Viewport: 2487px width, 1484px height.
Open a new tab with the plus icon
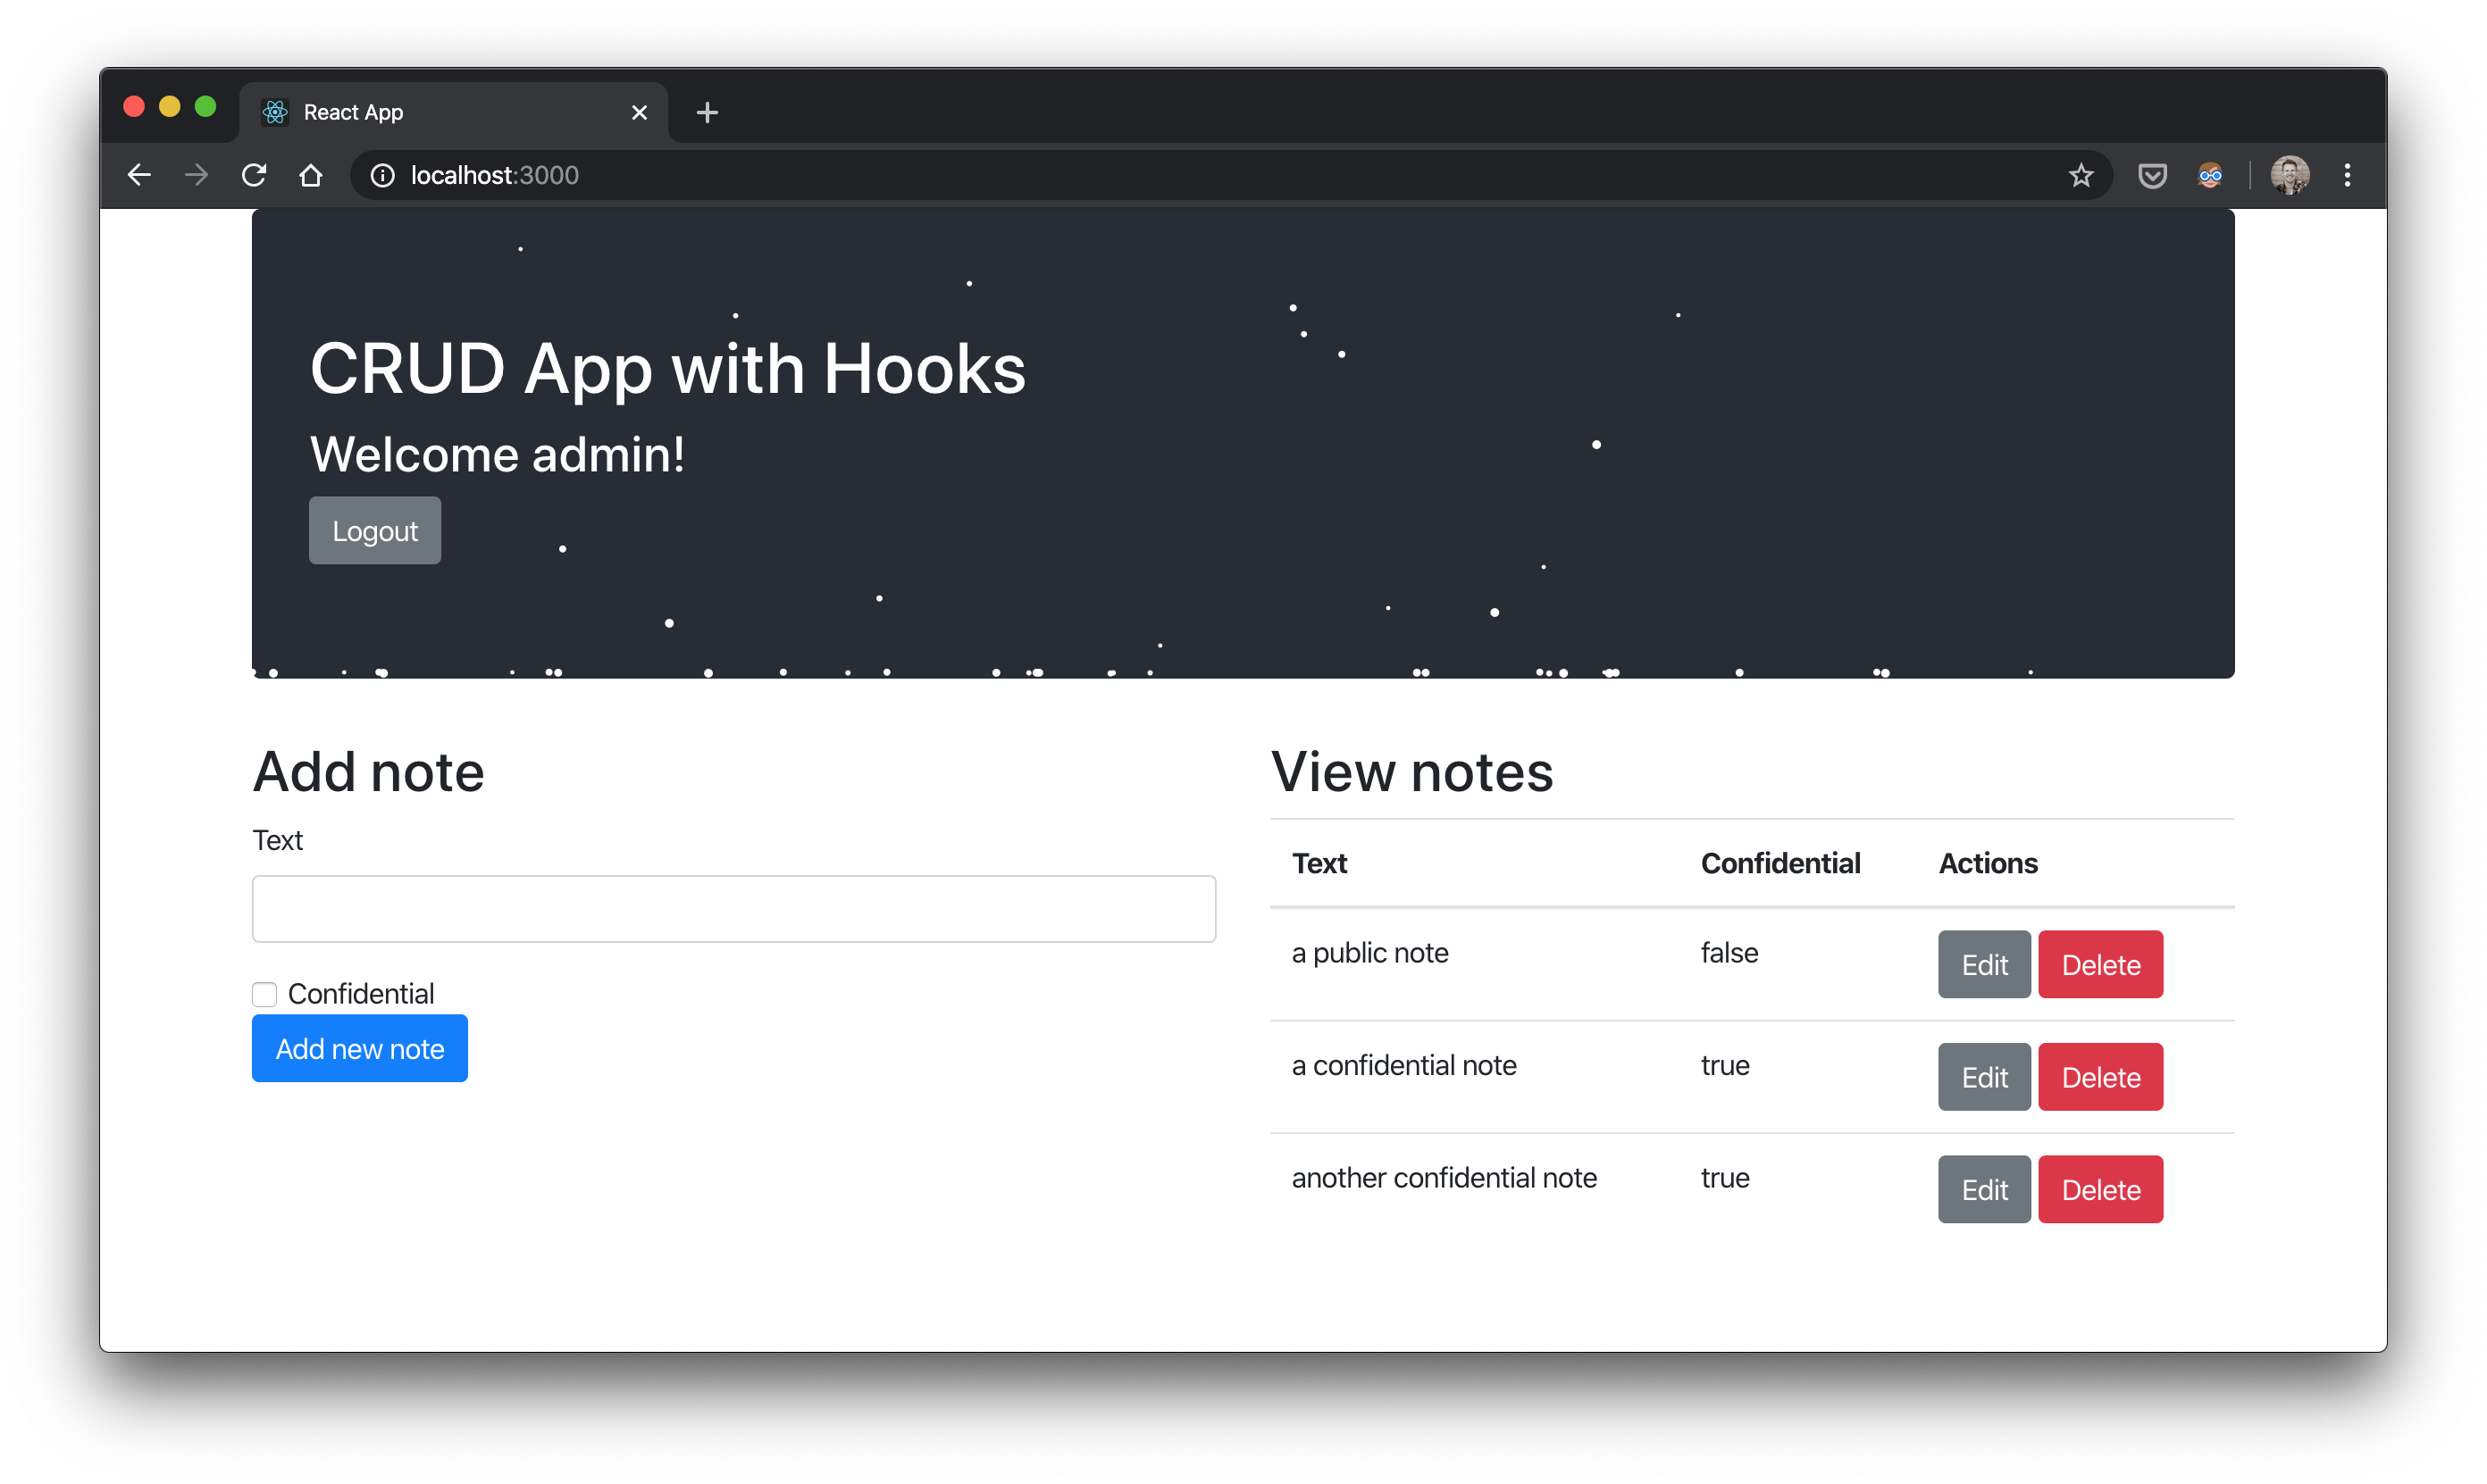(708, 112)
